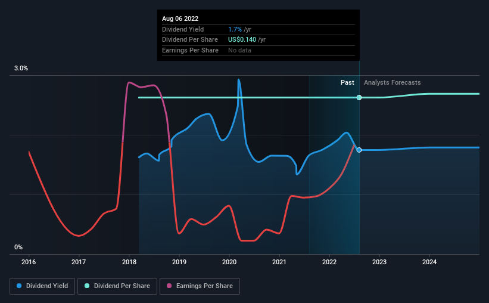
Task: Click the No data earnings value
Action: click(239, 50)
